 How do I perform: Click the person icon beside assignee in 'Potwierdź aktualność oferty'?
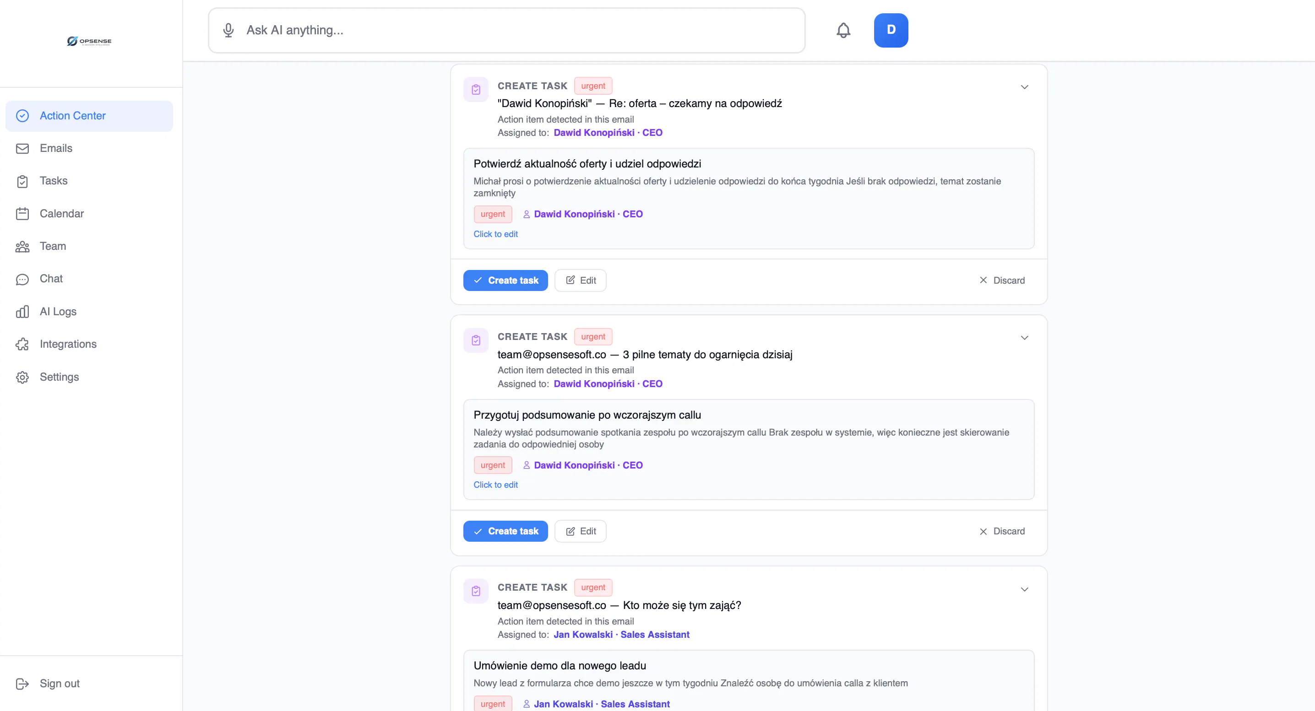(x=526, y=214)
